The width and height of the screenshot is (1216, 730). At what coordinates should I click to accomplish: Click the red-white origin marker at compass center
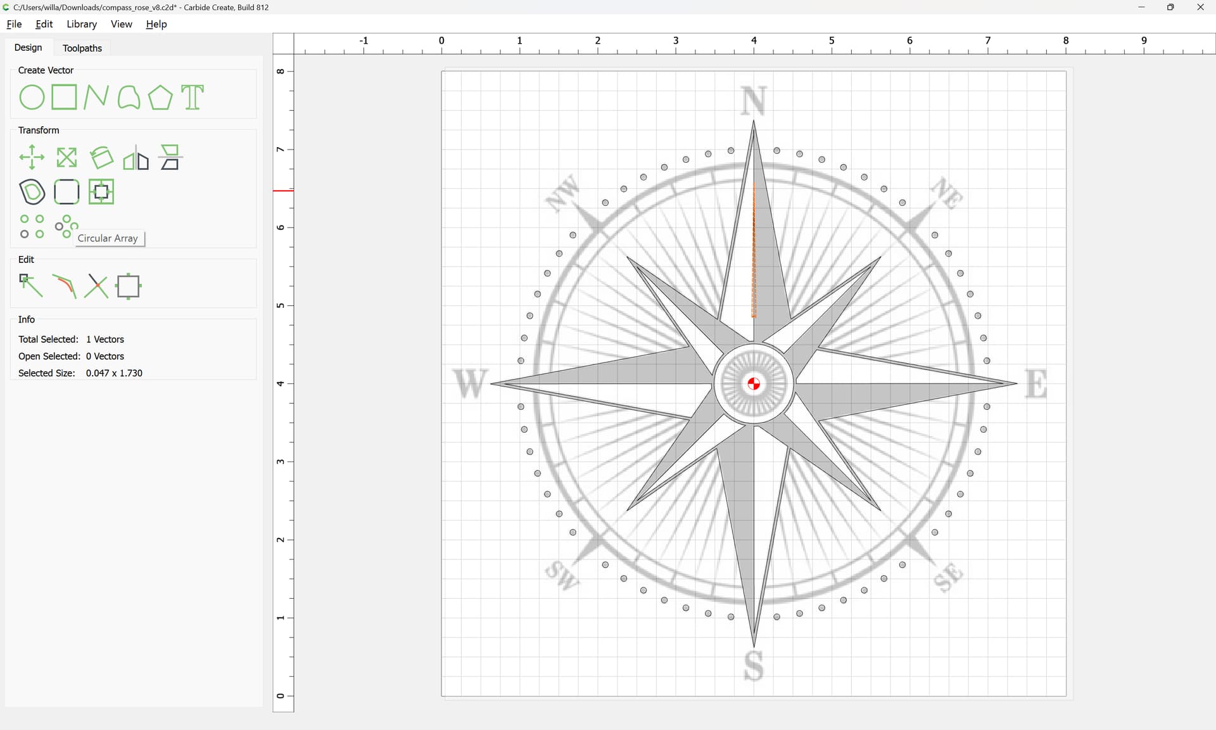click(754, 384)
